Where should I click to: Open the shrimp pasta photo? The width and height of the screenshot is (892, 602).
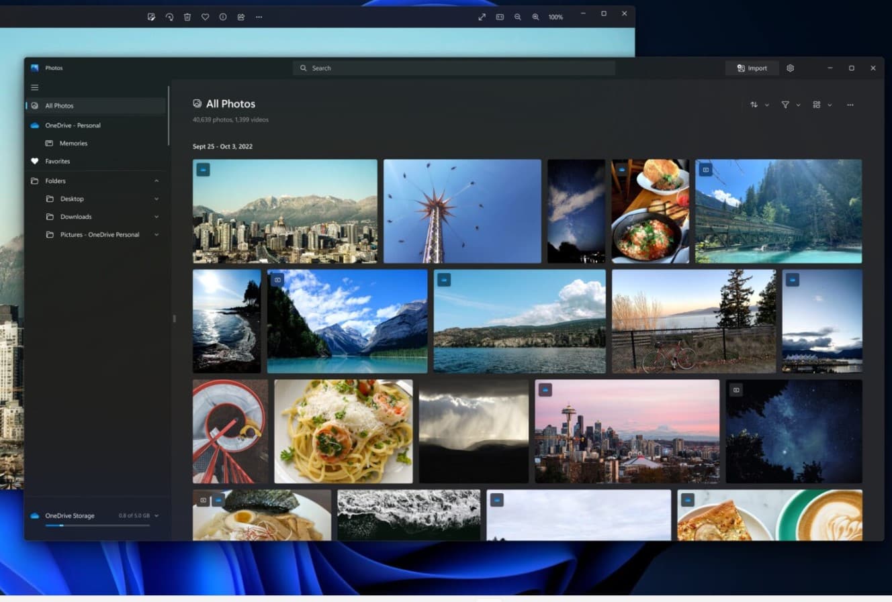click(x=343, y=432)
